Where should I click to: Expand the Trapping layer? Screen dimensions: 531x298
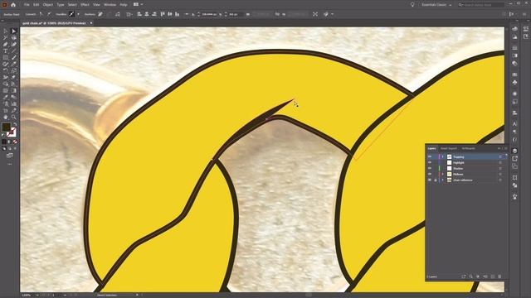pyautogui.click(x=442, y=156)
